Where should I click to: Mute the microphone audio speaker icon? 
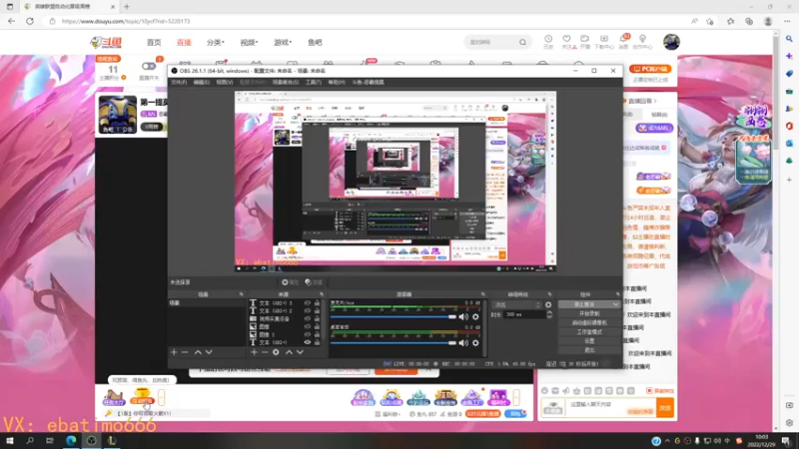463,316
